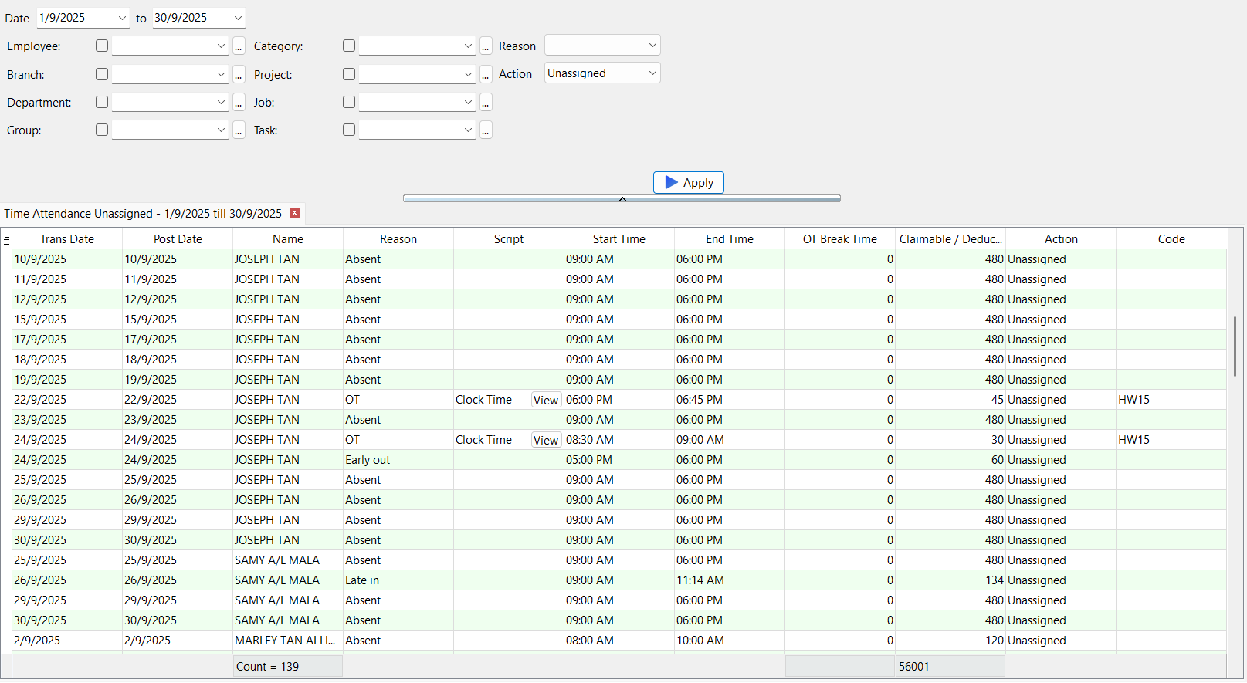Image resolution: width=1247 pixels, height=683 pixels.
Task: Click the Task lookup ellipsis button
Action: [486, 130]
